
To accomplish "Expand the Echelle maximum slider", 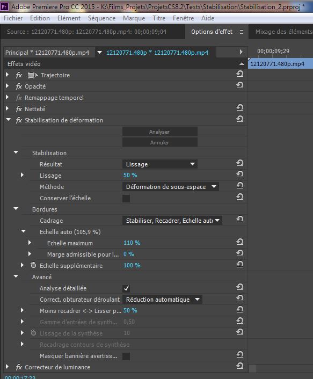I will (30, 243).
